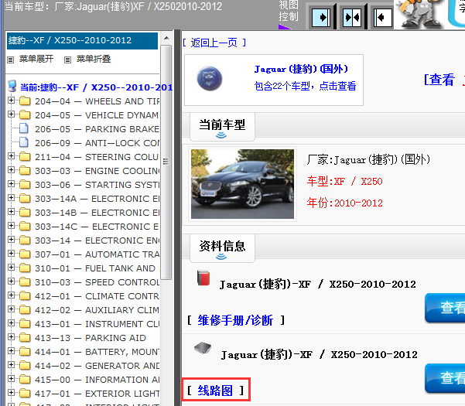Click folder icon for 417-01 Exterior Lighting
The image size is (465, 406).
pos(25,394)
